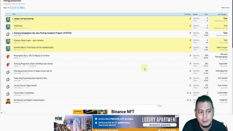Click robert moyer last poster link
Image resolution: width=233 pixels, height=131 pixels.
point(222,48)
